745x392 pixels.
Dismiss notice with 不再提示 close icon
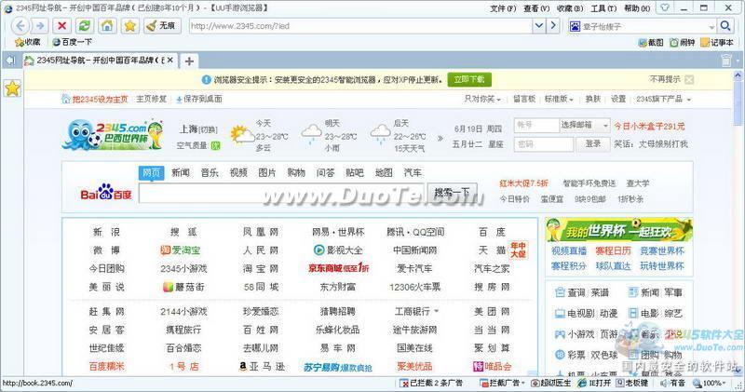[x=689, y=79]
